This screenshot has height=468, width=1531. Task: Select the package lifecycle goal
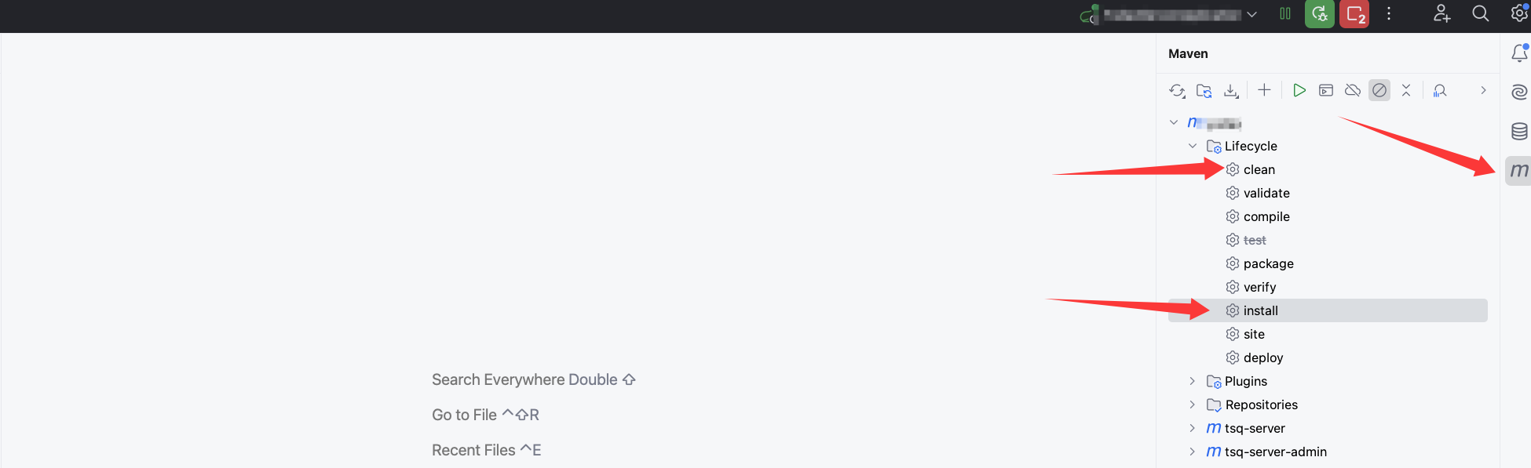click(1268, 263)
